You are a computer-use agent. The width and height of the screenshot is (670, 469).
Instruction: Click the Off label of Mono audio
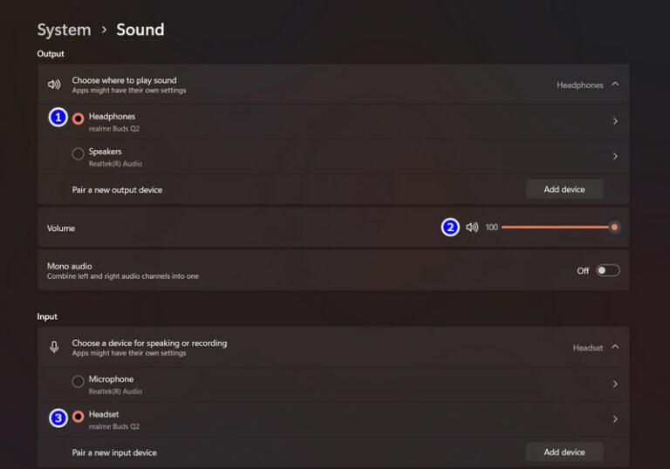(x=583, y=271)
